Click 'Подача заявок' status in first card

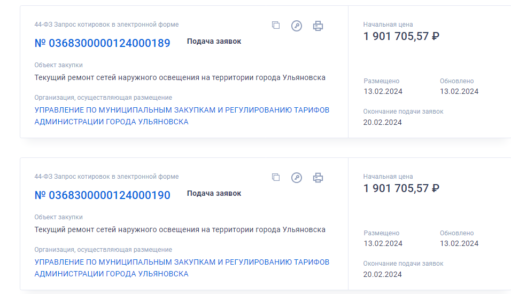pos(214,42)
